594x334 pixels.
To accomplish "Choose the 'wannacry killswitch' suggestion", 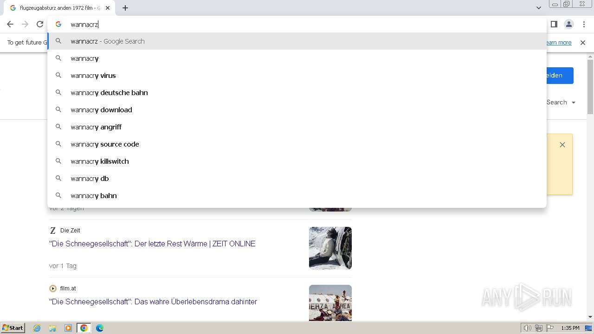I will click(x=297, y=161).
